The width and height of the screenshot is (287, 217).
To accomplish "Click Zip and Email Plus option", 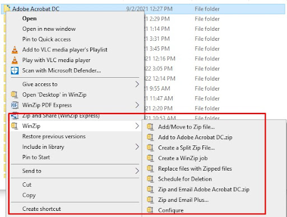I will point(183,200).
